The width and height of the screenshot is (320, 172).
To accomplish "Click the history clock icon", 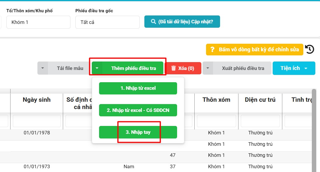I will (x=309, y=49).
